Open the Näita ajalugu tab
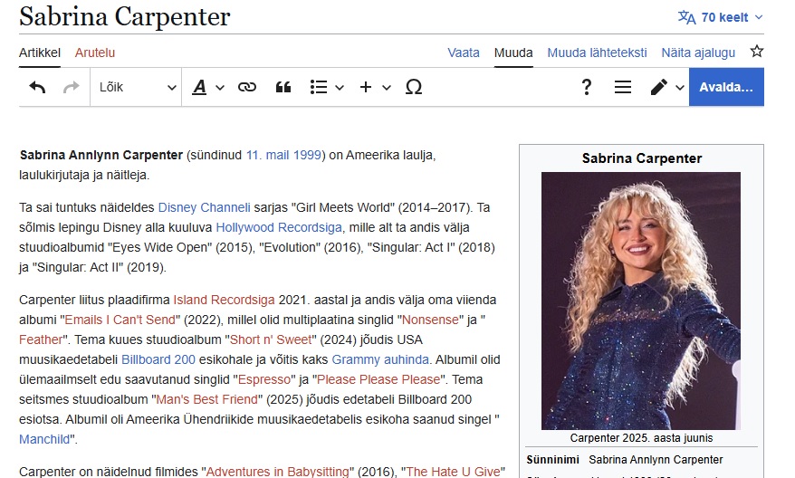Image resolution: width=795 pixels, height=478 pixels. [697, 53]
